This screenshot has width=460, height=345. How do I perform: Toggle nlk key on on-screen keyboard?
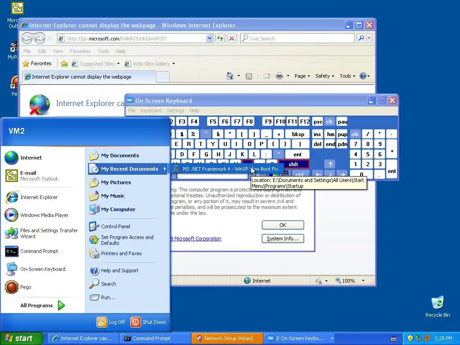[355, 134]
